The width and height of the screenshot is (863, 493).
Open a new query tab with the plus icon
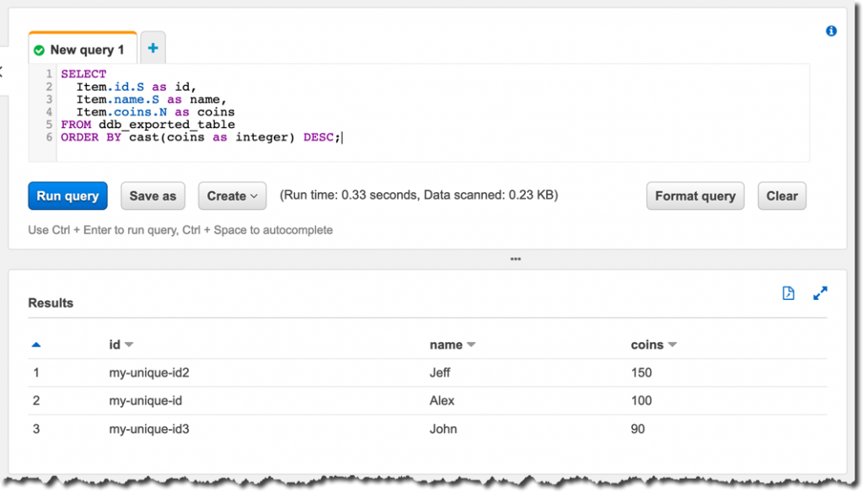153,48
